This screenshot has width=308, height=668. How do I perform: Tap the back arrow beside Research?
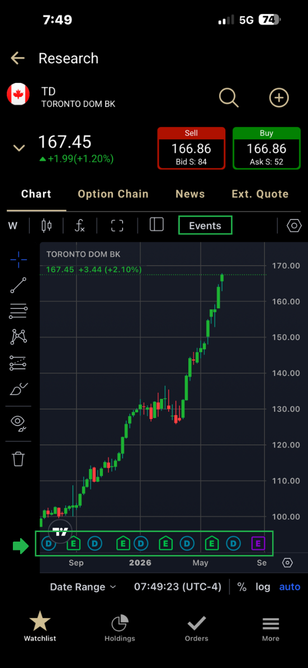(18, 58)
